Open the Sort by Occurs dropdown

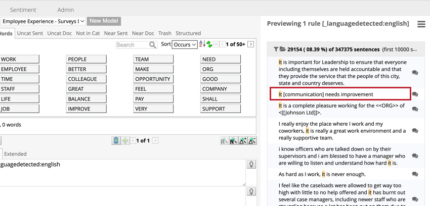click(185, 45)
